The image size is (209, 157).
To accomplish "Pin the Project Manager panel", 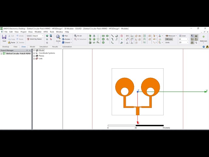I will 27,50.
